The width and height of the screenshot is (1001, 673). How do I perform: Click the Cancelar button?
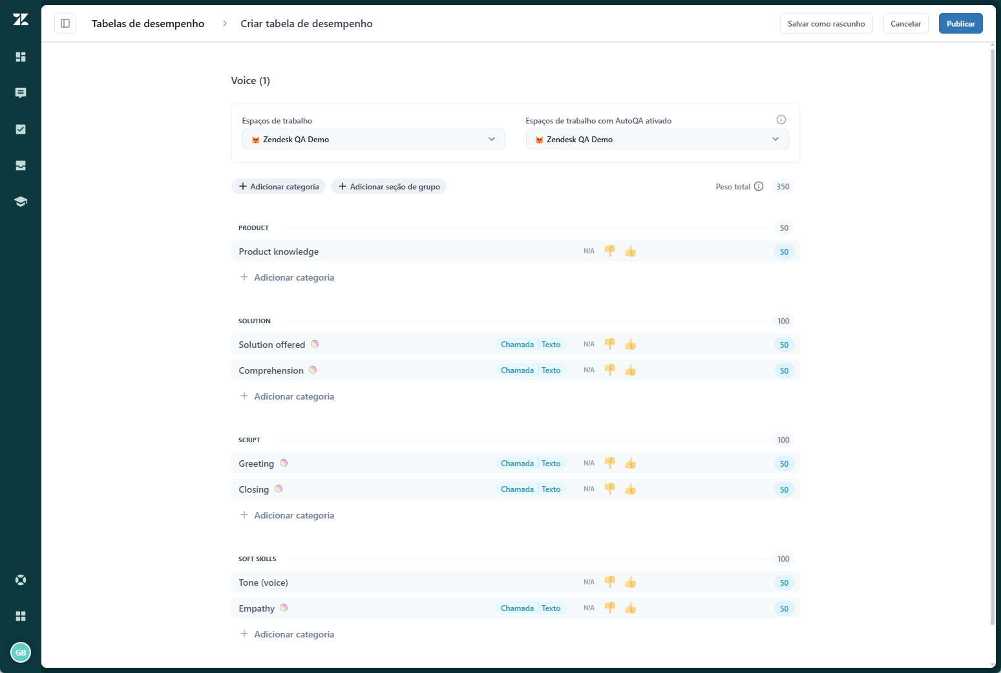pyautogui.click(x=905, y=23)
